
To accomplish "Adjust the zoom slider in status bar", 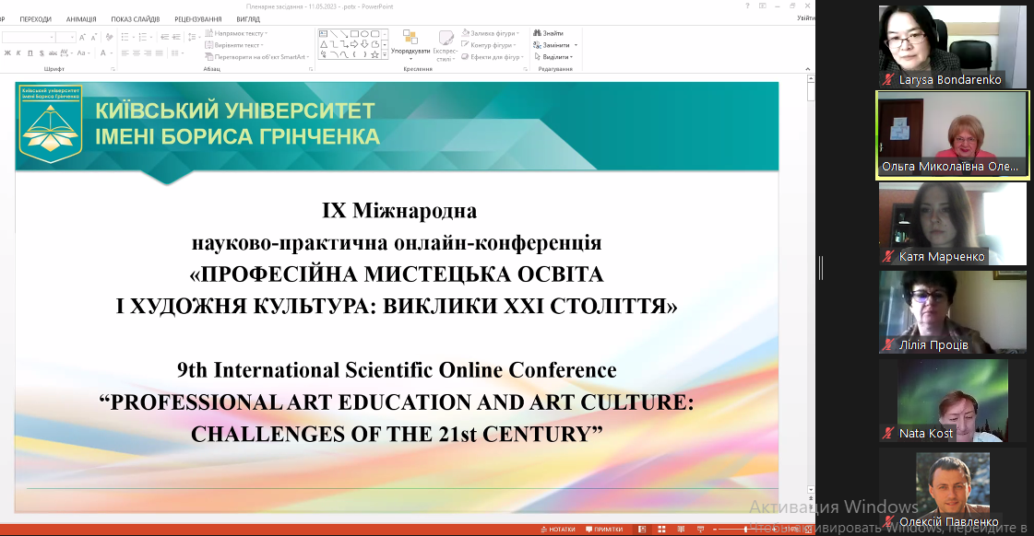I will point(745,530).
